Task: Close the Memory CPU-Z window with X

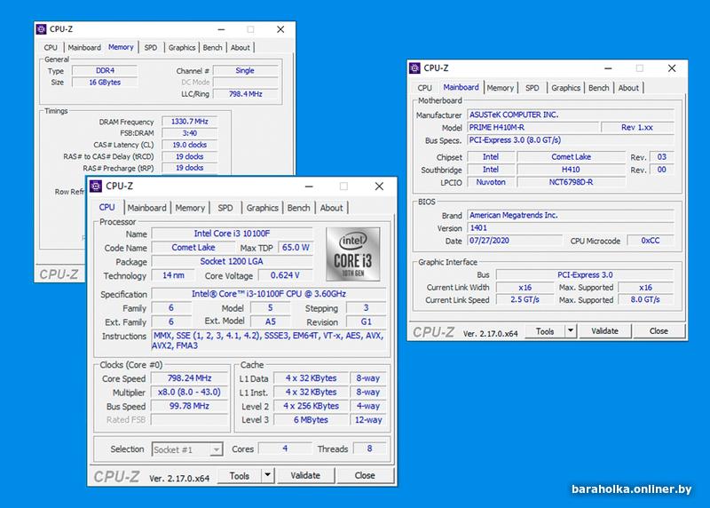Action: [x=281, y=29]
